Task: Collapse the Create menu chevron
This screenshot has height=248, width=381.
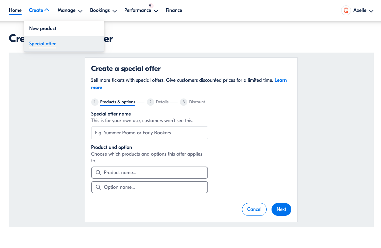Action: tap(47, 10)
